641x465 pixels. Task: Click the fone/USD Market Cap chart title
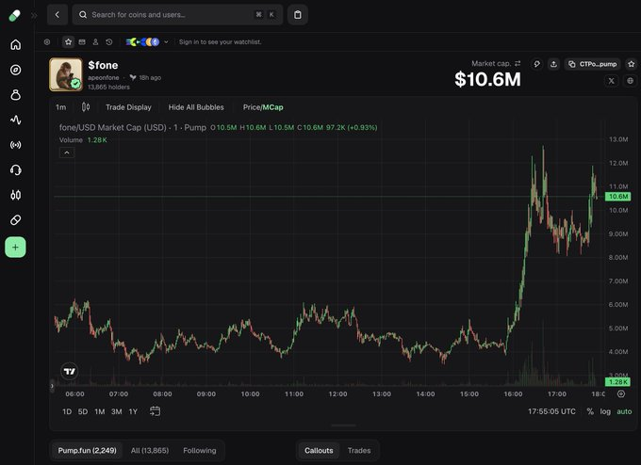[x=133, y=127]
